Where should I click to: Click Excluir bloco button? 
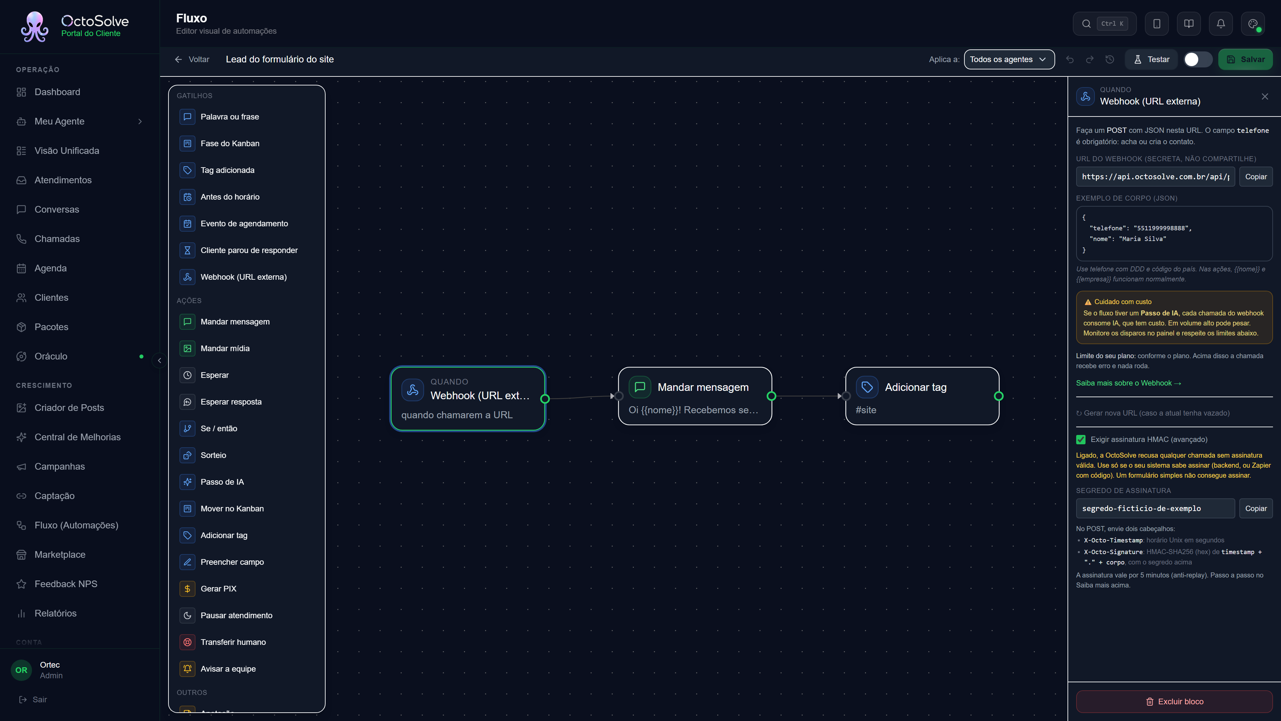click(x=1174, y=702)
